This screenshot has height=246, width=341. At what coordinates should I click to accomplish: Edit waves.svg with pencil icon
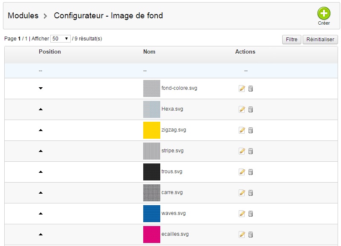click(242, 213)
